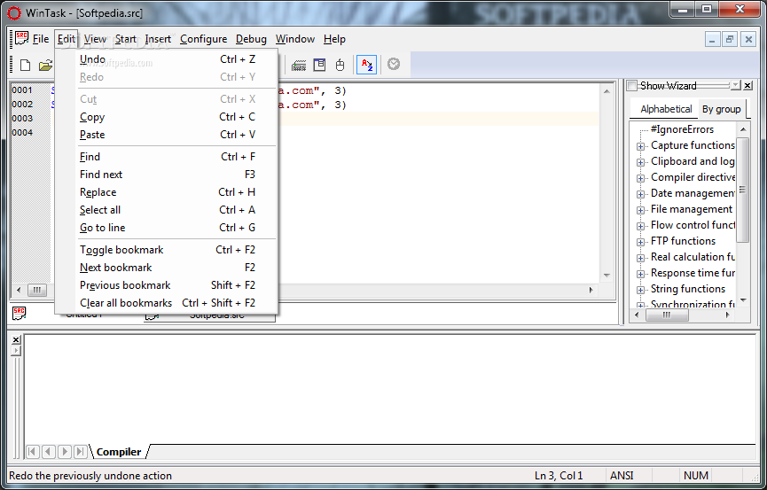Screen dimensions: 767x490
Task: Expand Response time functions group
Action: click(x=640, y=274)
